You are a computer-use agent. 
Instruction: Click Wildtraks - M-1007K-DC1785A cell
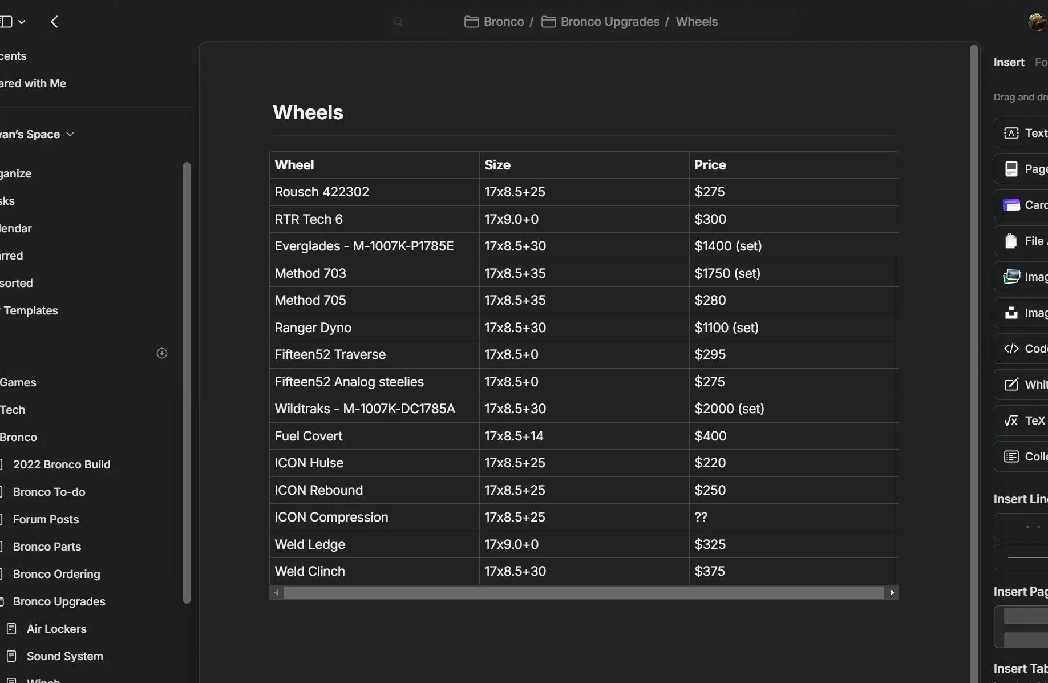[374, 409]
